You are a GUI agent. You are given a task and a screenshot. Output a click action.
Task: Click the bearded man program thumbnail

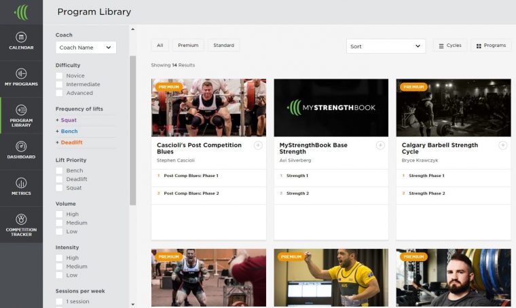(x=454, y=277)
